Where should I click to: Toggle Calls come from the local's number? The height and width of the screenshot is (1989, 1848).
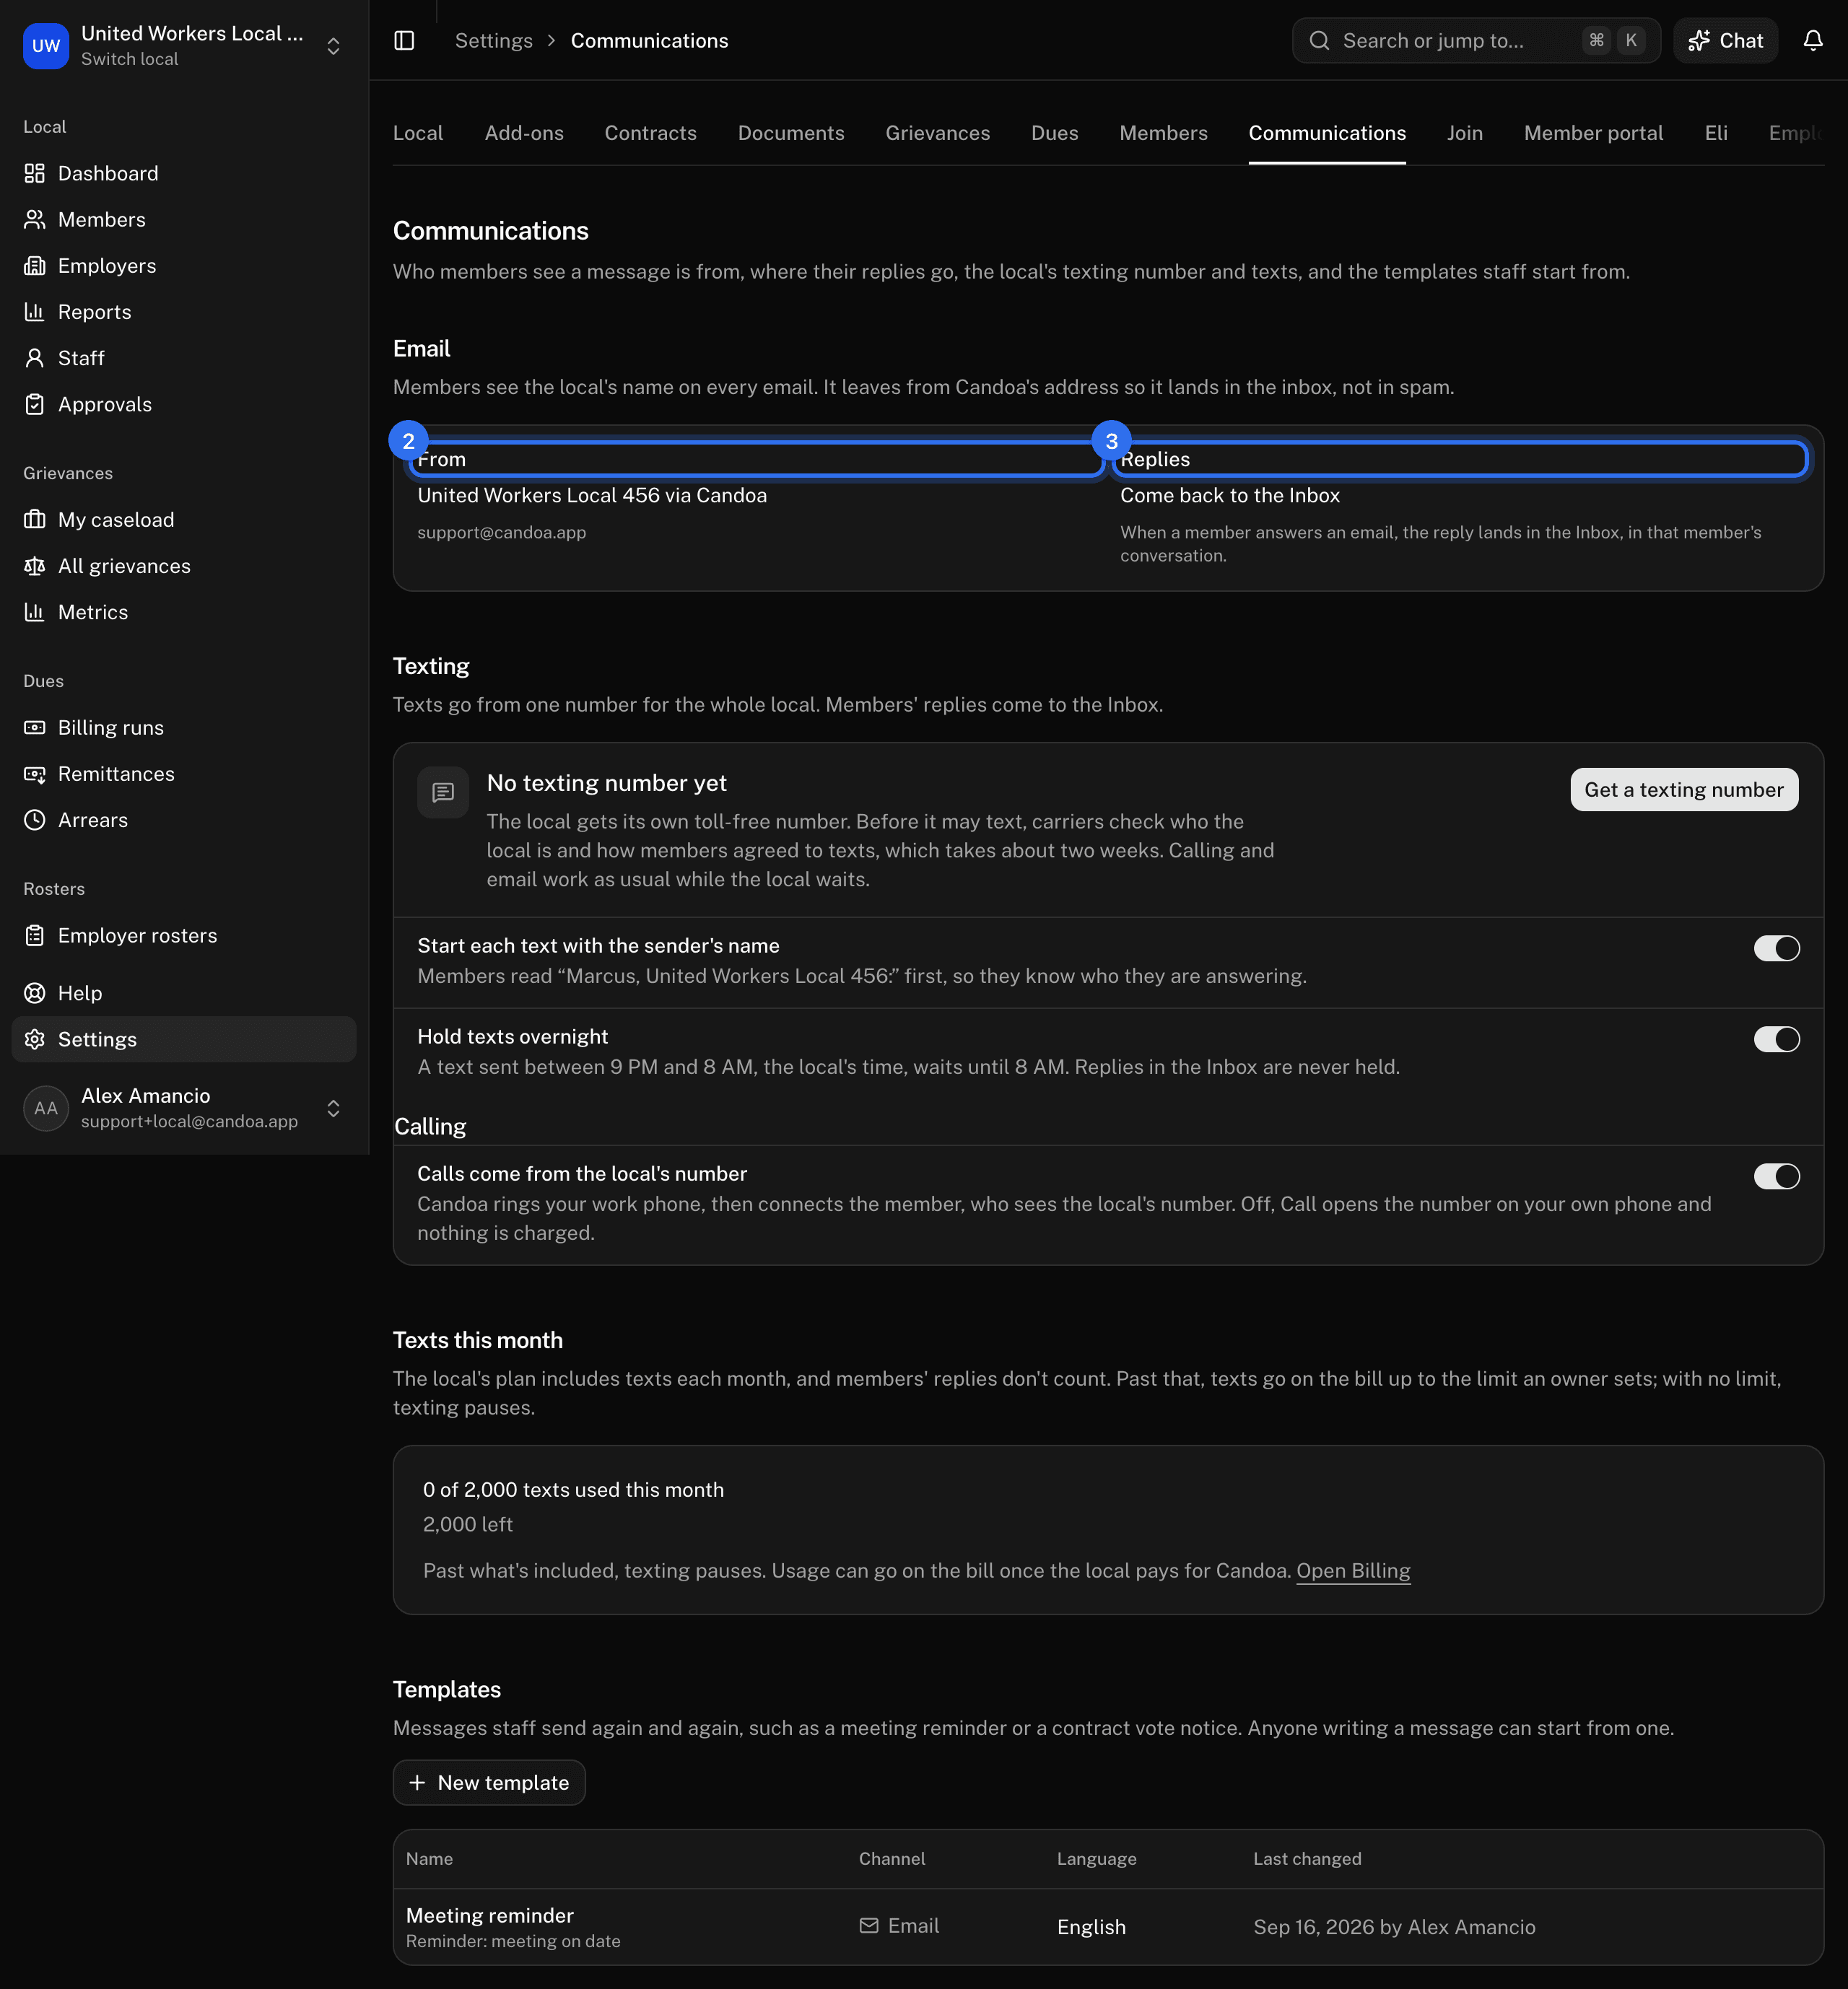tap(1776, 1176)
